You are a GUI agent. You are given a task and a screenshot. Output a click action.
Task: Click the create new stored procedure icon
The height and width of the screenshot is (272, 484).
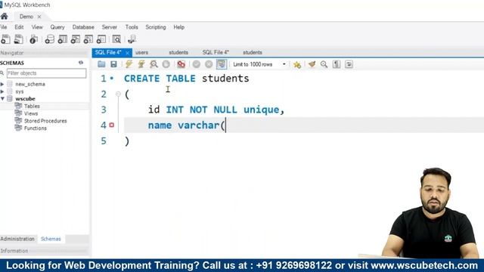coord(88,39)
